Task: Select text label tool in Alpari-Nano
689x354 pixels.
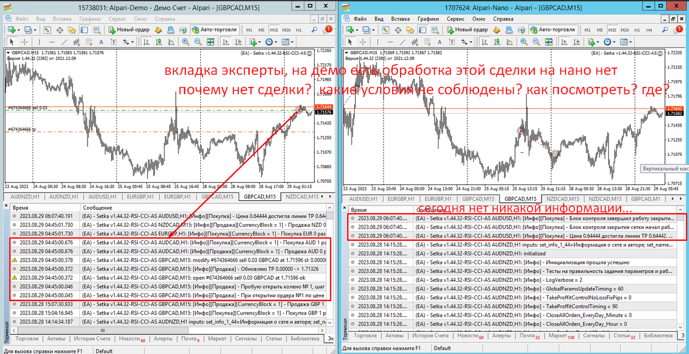Action: [452, 42]
